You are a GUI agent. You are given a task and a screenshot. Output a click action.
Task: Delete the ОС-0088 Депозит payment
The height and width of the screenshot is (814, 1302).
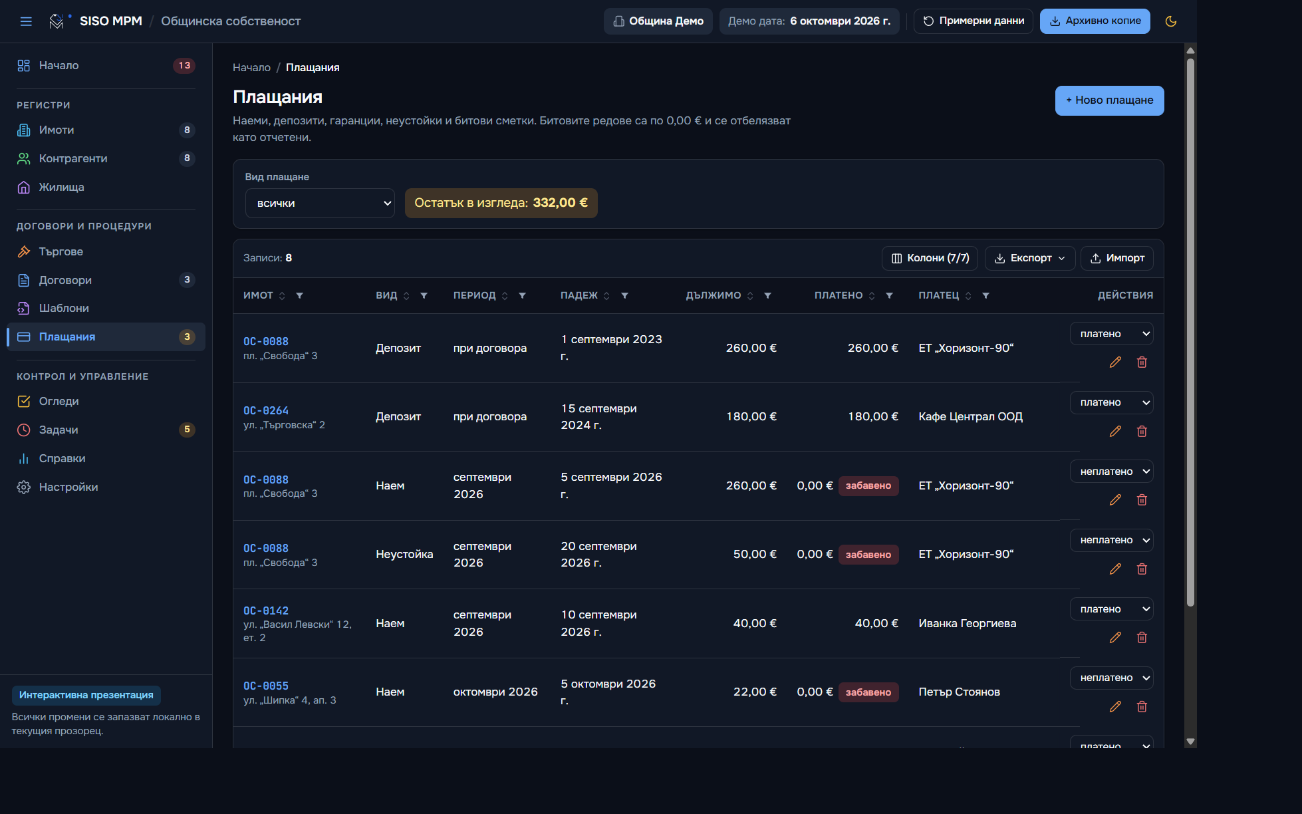[1142, 362]
